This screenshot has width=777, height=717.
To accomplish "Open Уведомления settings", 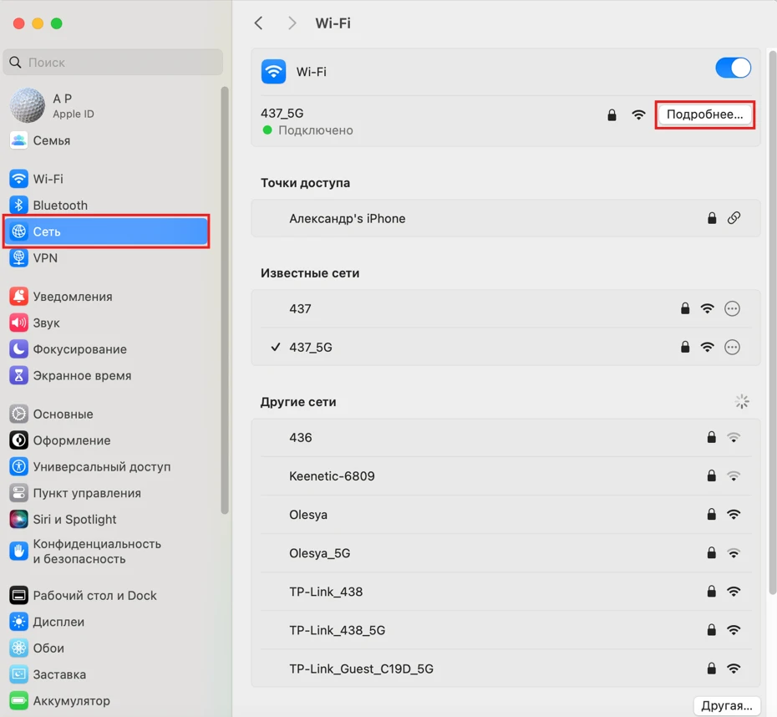I will (107, 297).
